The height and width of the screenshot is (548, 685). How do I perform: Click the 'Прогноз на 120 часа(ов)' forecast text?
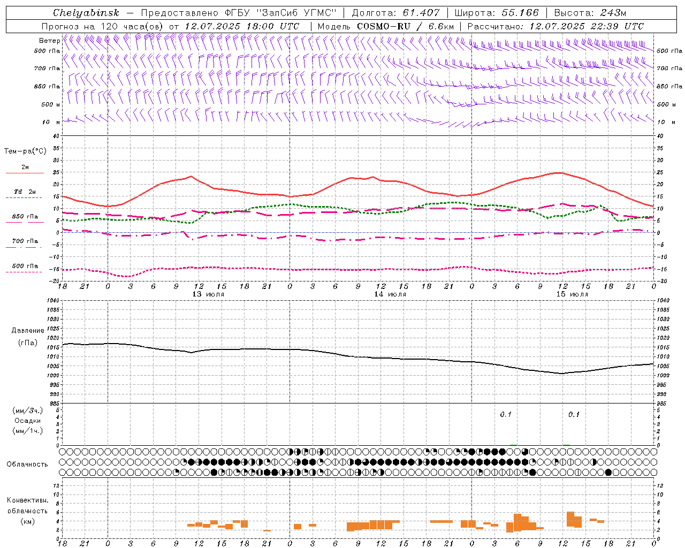coord(103,26)
